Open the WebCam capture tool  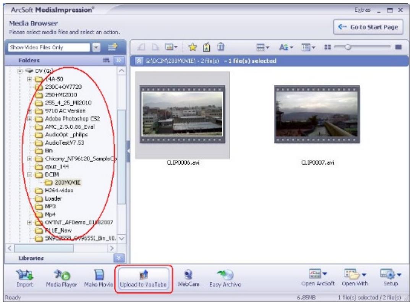click(188, 279)
